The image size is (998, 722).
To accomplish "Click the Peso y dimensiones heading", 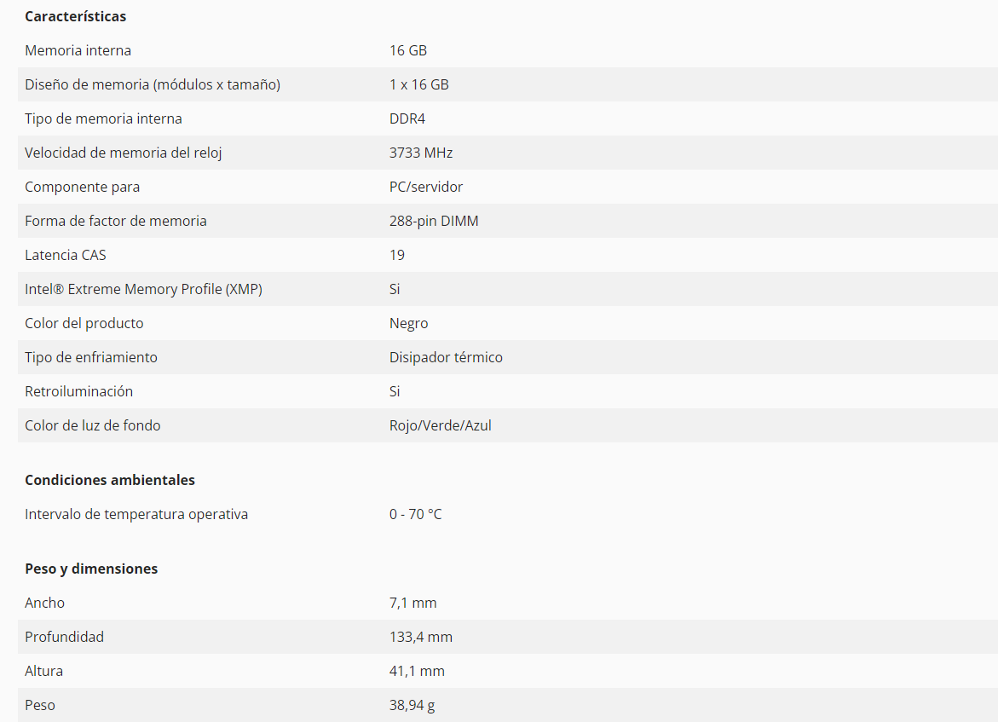I will point(91,569).
